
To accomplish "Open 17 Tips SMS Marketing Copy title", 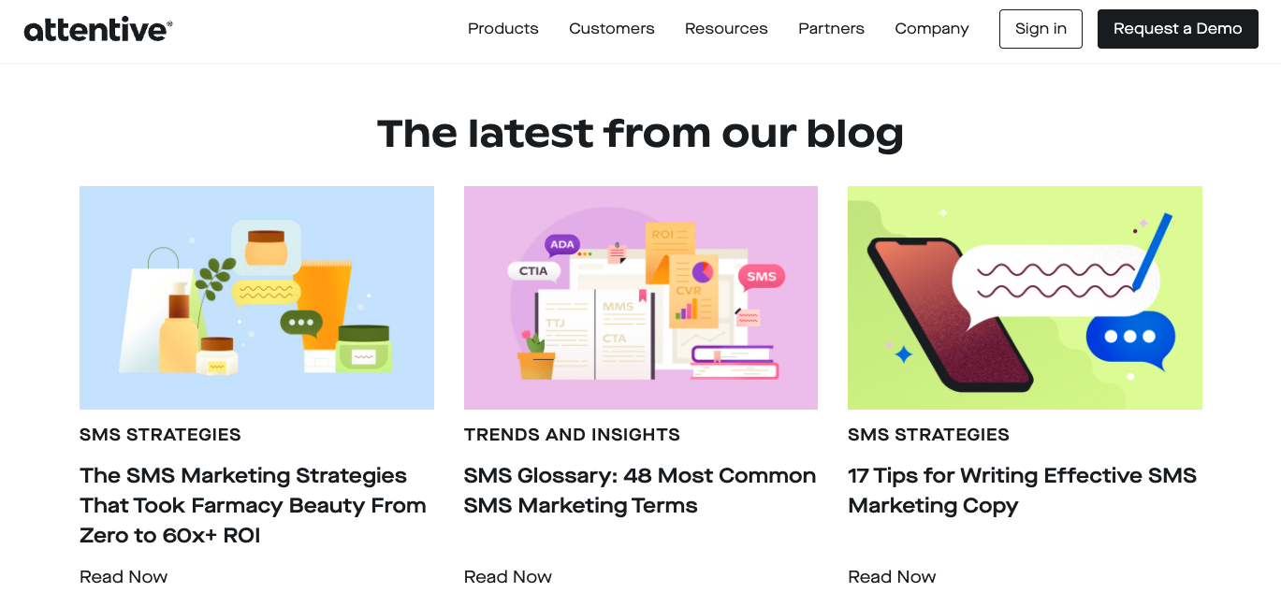I will click(x=1022, y=490).
